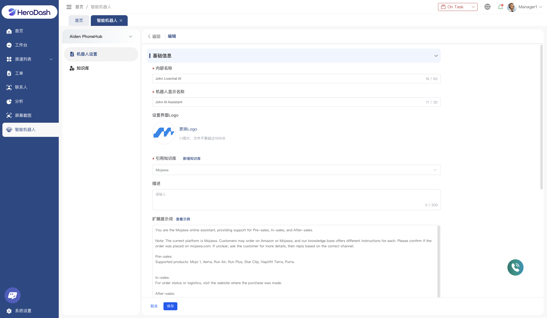The width and height of the screenshot is (547, 318).
Task: Click the 更换Logo thumbnail image
Action: 164,133
